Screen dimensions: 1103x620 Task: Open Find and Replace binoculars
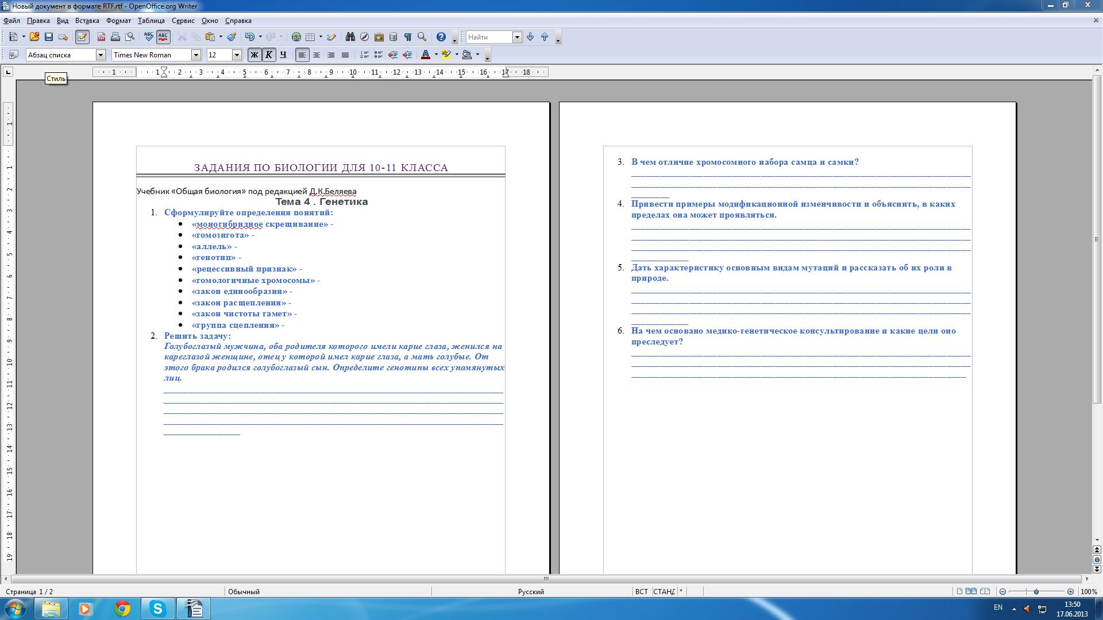[x=350, y=37]
